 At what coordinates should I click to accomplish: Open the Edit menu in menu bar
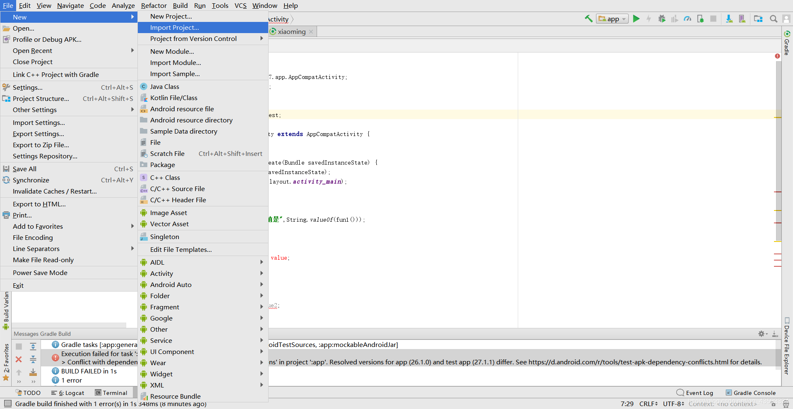pos(24,5)
